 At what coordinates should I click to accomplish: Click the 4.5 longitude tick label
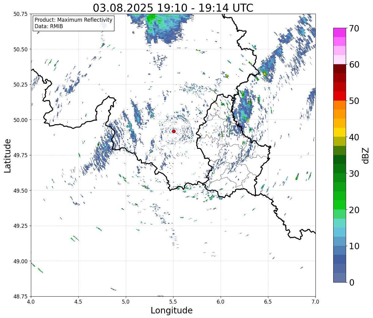click(78, 302)
